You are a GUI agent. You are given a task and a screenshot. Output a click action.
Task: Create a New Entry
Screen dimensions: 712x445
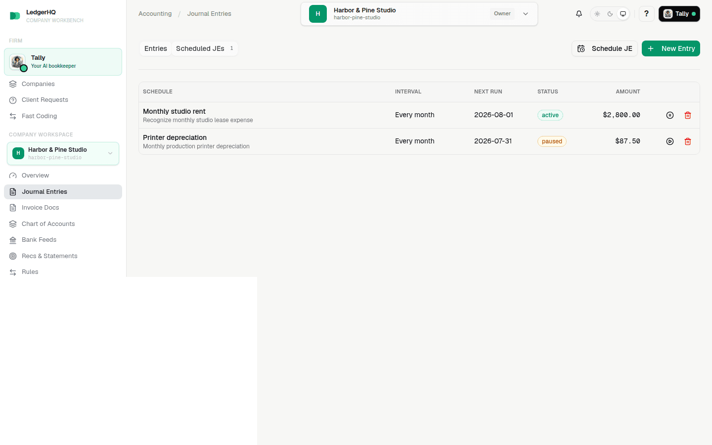coord(671,48)
